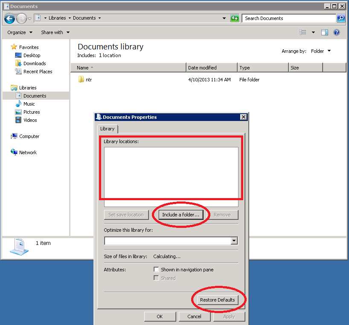Sort by the Name column header
The image size is (349, 325).
pos(128,68)
